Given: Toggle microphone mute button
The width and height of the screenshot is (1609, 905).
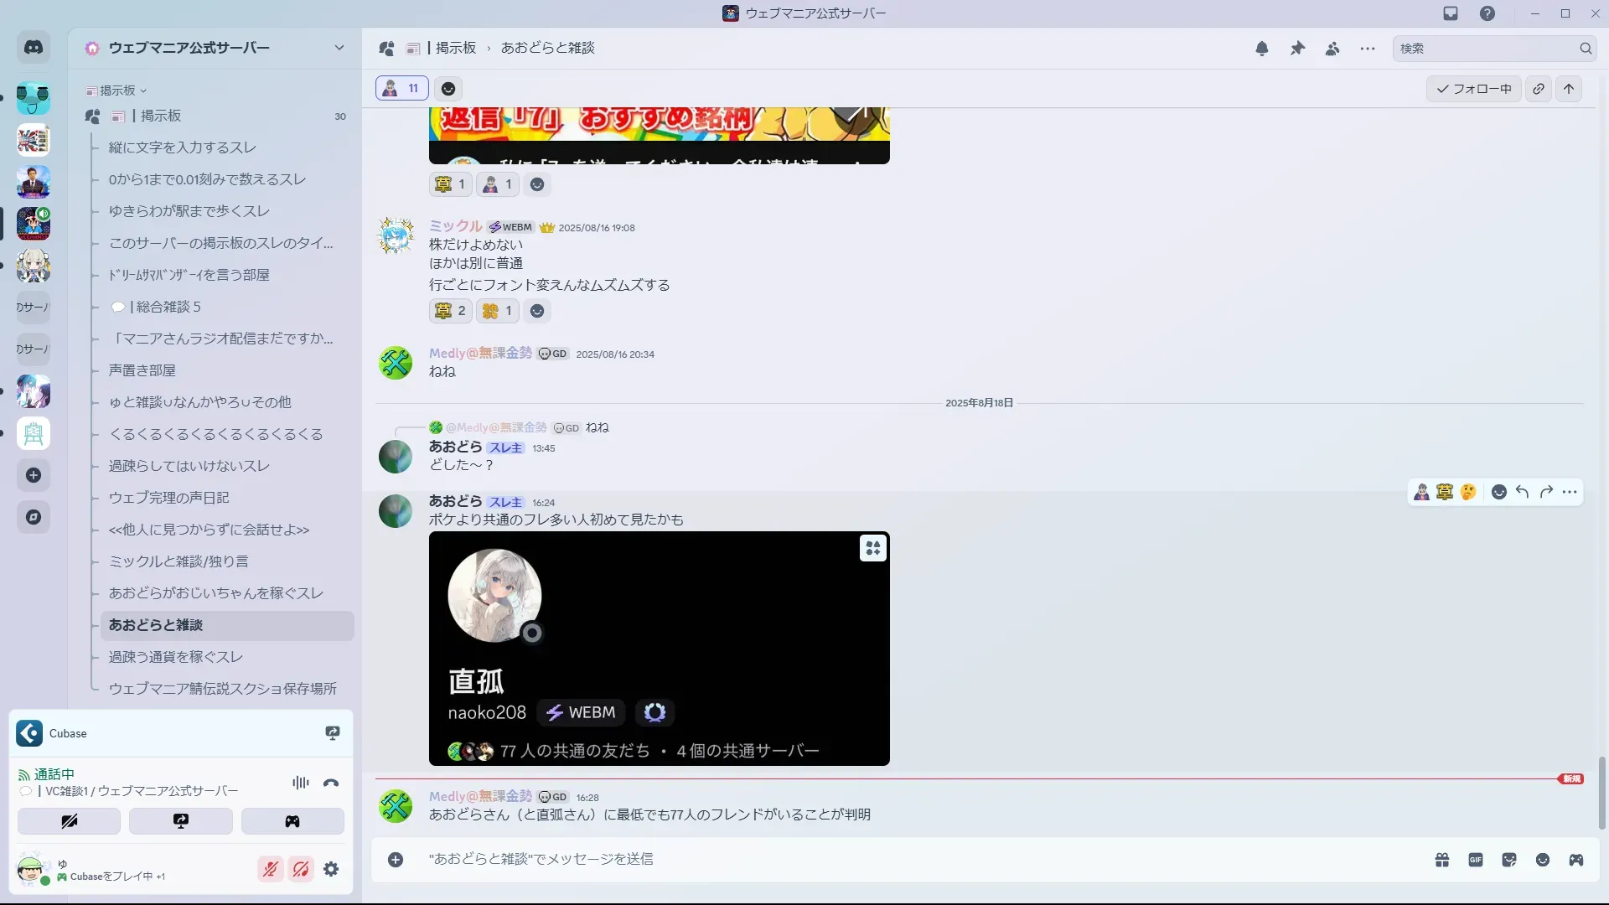Looking at the screenshot, I should pyautogui.click(x=270, y=869).
